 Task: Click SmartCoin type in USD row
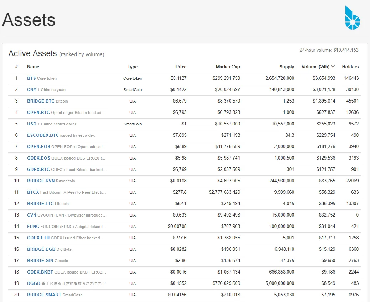(133, 124)
